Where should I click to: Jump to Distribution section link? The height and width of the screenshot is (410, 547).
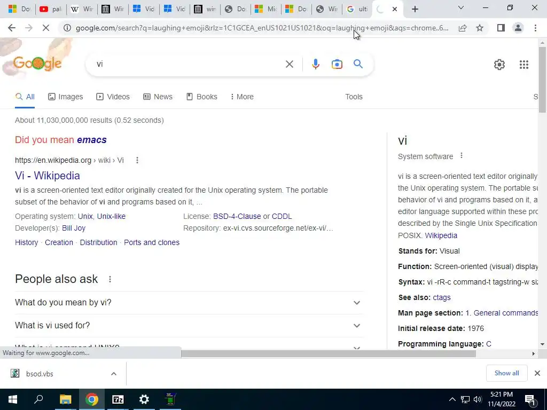click(98, 243)
